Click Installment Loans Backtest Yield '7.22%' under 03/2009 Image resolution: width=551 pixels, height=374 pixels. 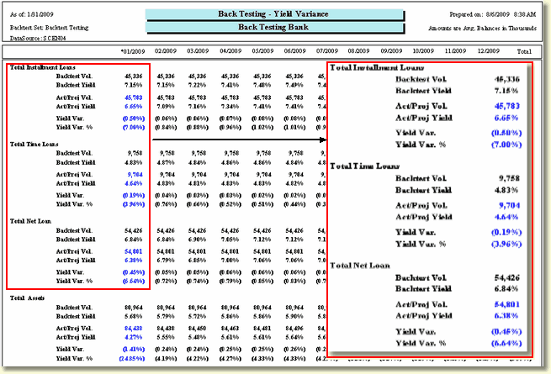(197, 85)
